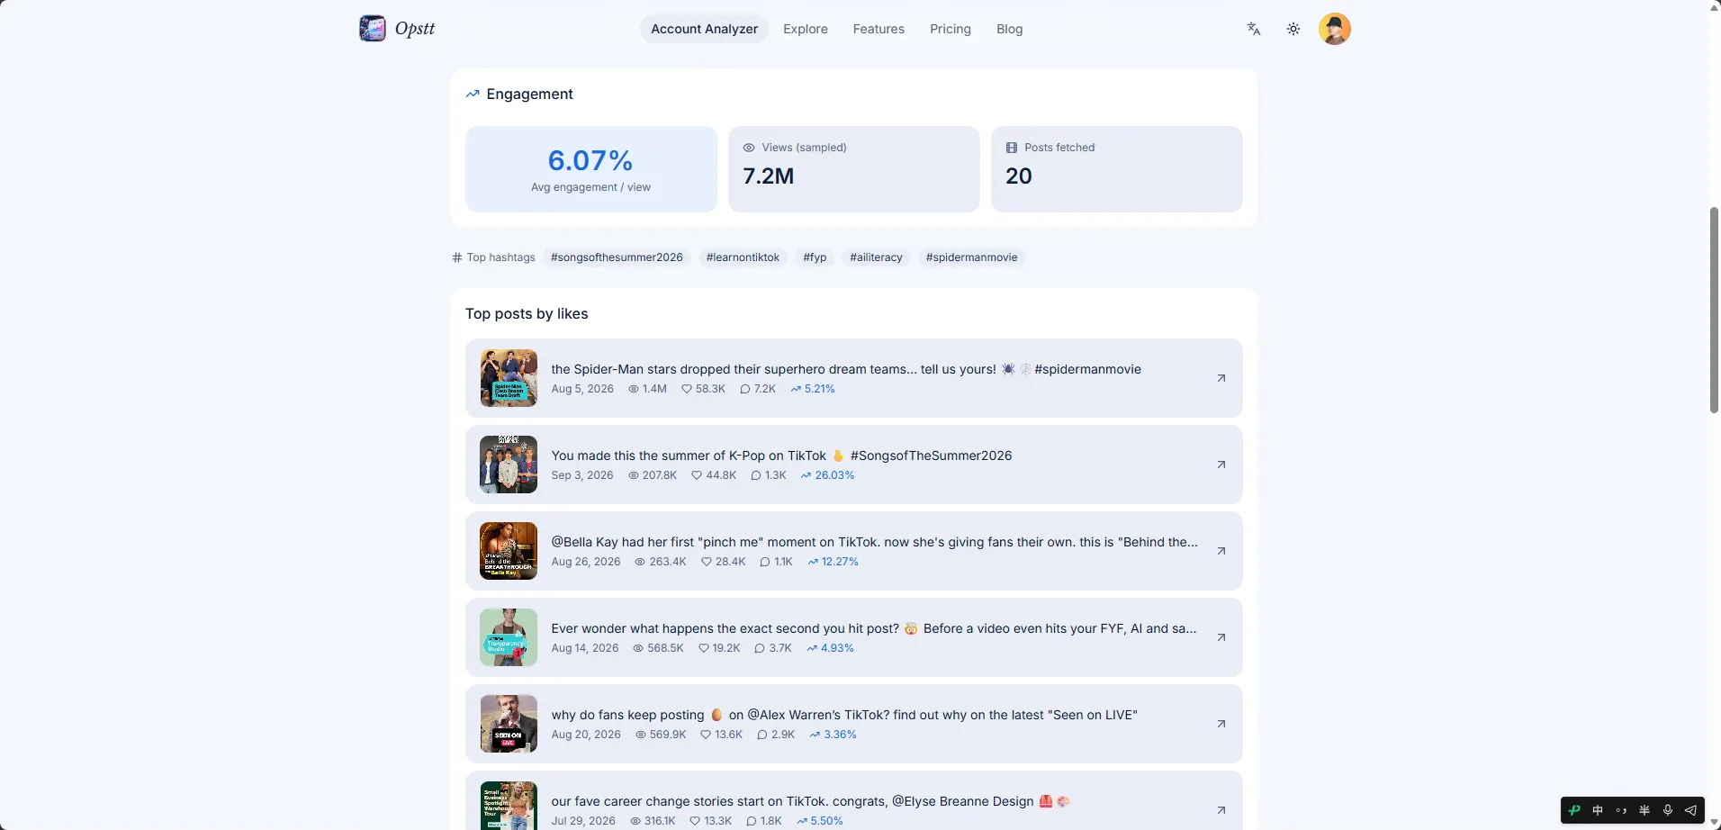The width and height of the screenshot is (1721, 830).
Task: Click the 5.21% engagement rate on Spider-Man post
Action: (819, 389)
